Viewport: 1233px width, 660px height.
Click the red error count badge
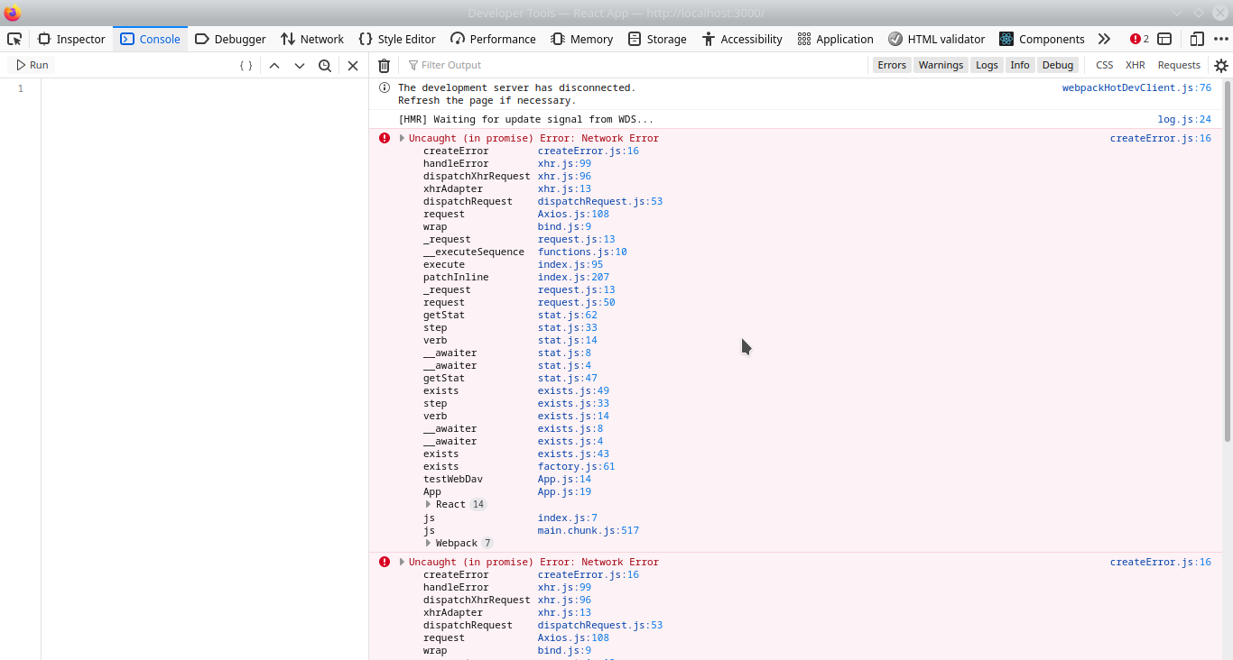pos(1135,39)
